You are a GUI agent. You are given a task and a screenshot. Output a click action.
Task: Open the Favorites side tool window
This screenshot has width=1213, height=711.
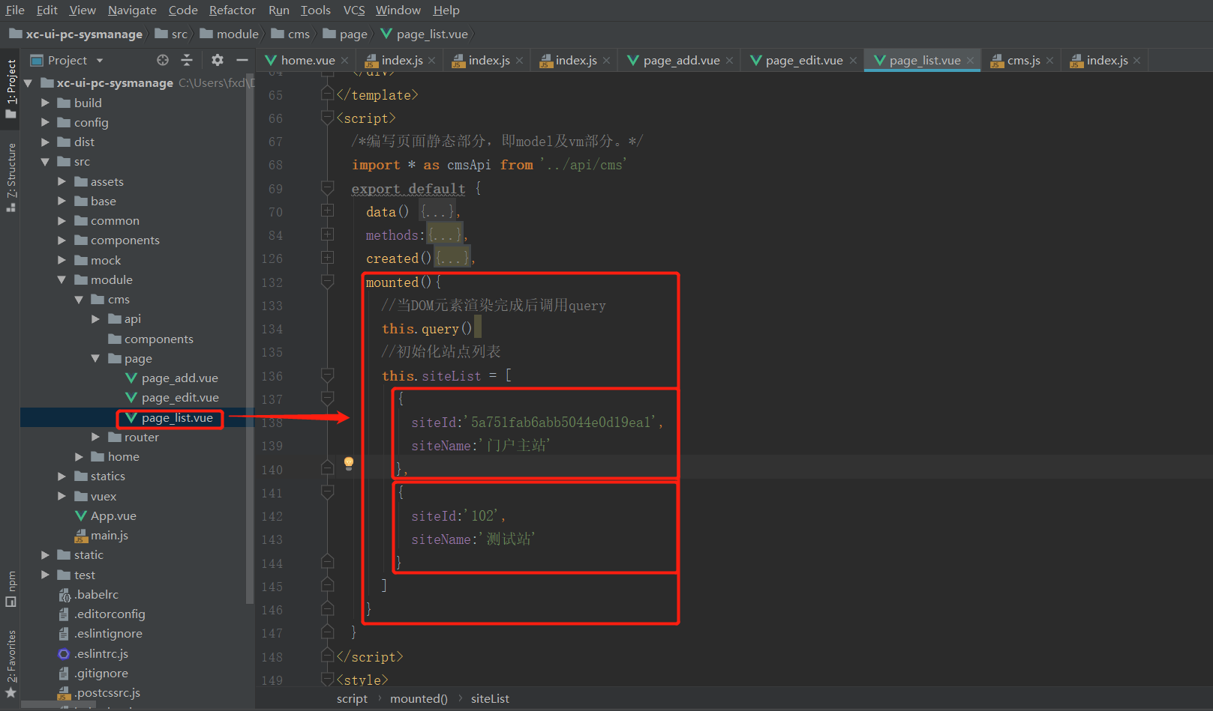coord(11,662)
